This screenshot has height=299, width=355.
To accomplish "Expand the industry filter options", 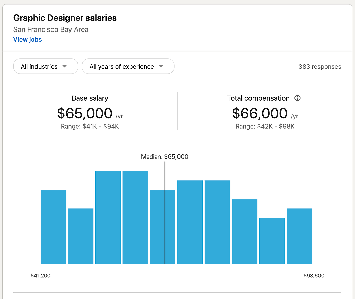I will [46, 66].
